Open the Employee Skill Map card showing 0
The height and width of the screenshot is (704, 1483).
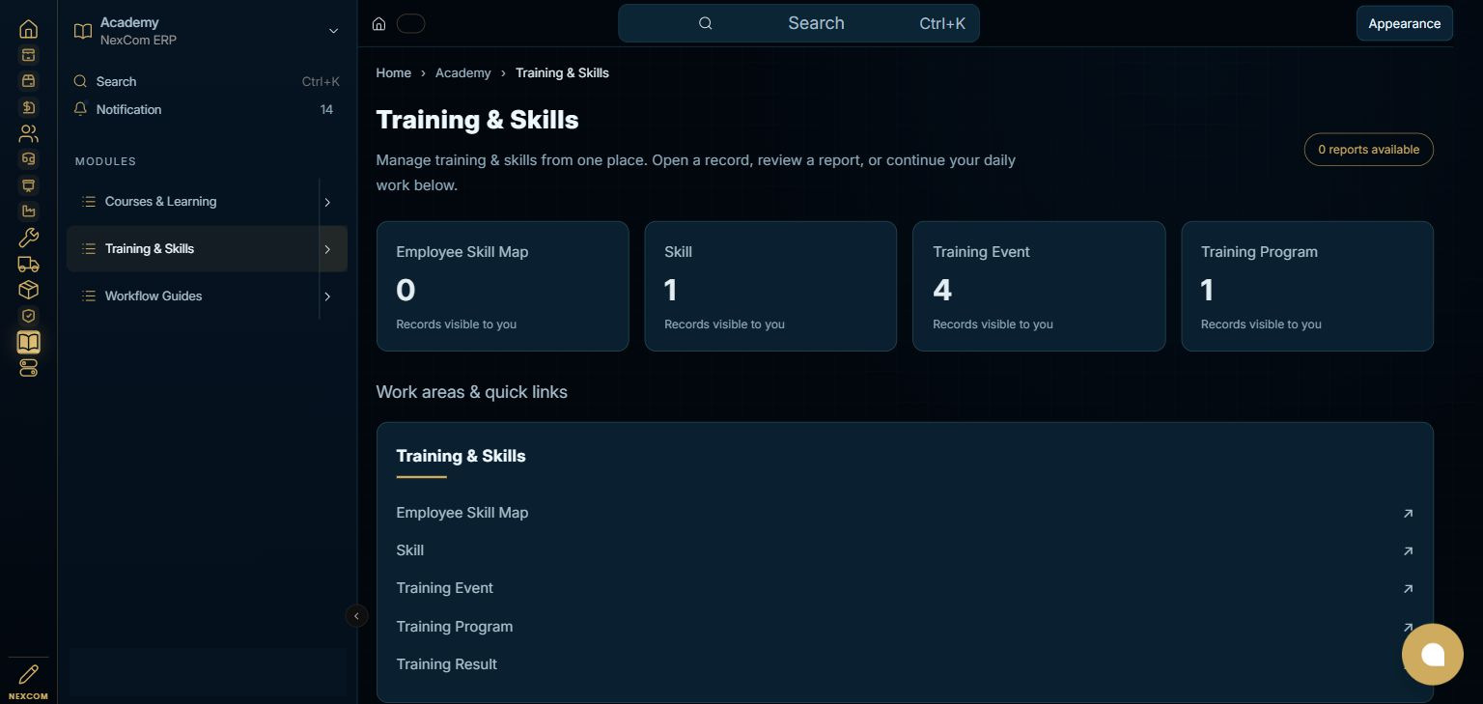point(502,286)
